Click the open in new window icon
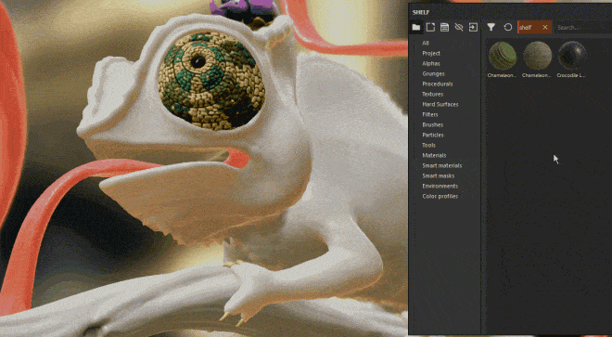The image size is (612, 337). pyautogui.click(x=430, y=27)
